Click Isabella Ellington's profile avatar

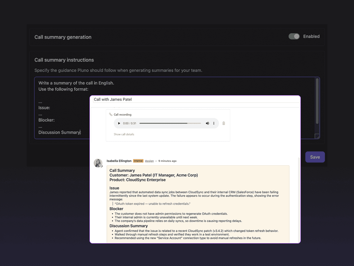98,162
